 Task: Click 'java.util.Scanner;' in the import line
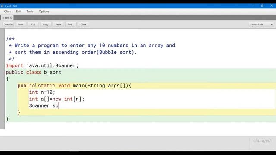tap(52, 65)
